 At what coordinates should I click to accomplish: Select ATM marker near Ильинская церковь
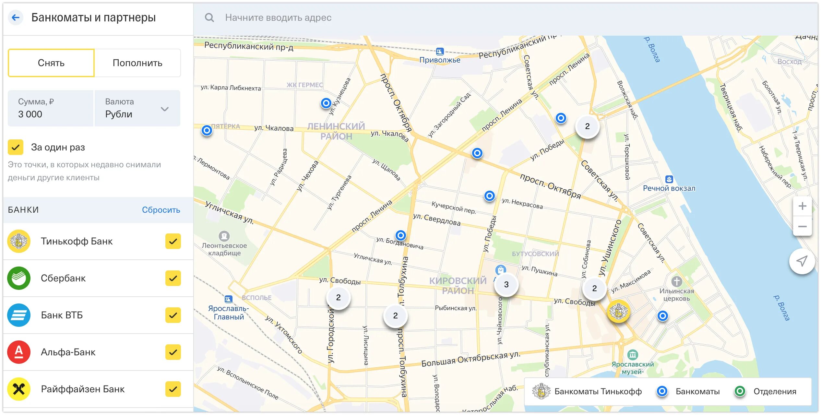tap(663, 316)
